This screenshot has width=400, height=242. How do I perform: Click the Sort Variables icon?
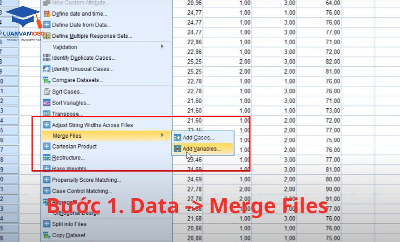(x=46, y=103)
